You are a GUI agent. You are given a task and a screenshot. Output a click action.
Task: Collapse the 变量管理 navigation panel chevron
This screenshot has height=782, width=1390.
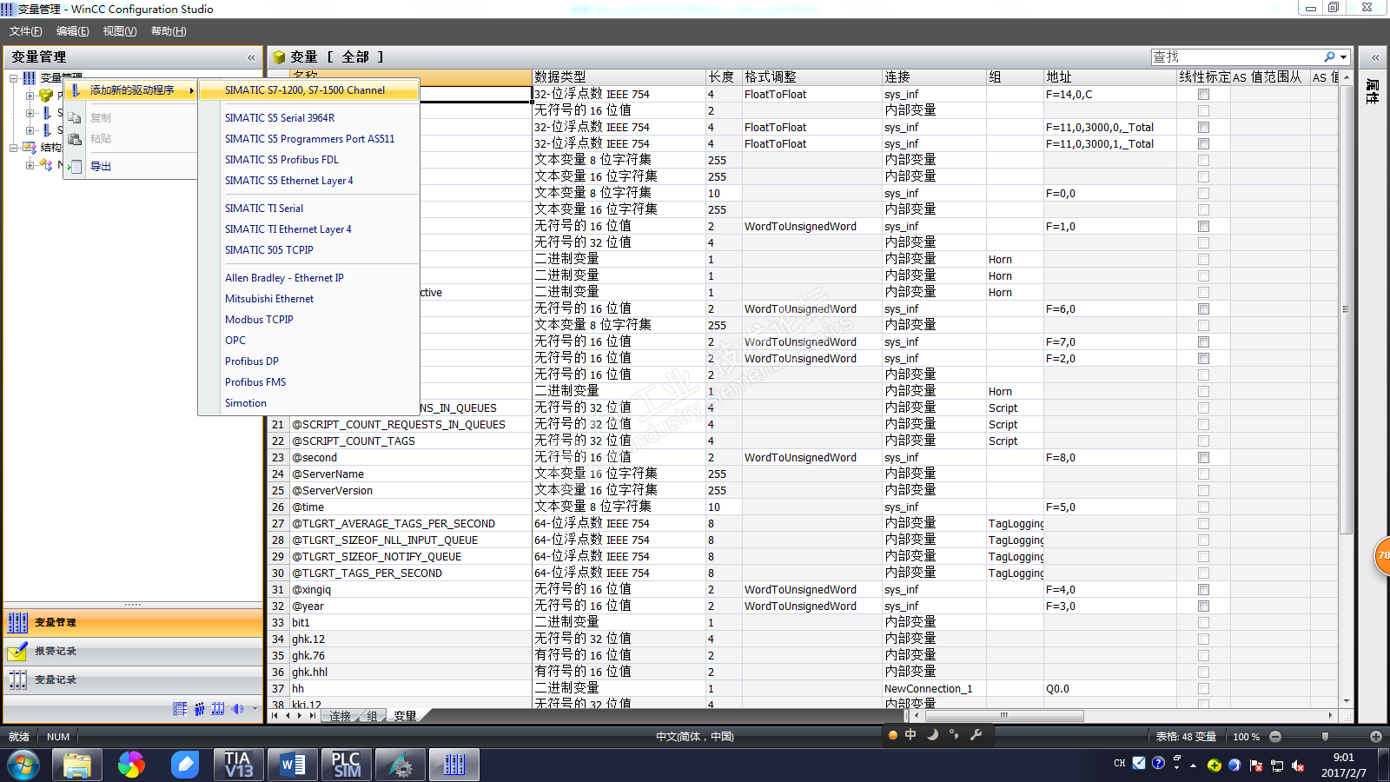click(x=251, y=57)
